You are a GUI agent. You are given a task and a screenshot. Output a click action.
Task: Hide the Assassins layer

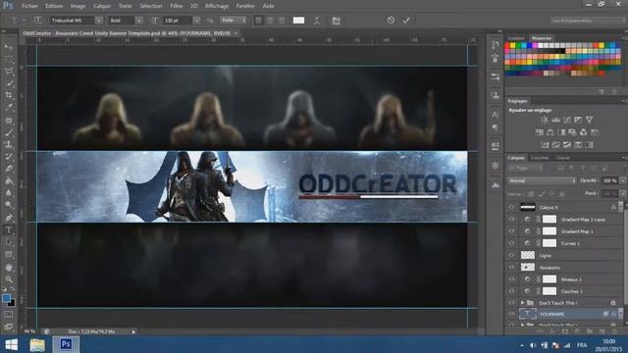click(x=511, y=267)
